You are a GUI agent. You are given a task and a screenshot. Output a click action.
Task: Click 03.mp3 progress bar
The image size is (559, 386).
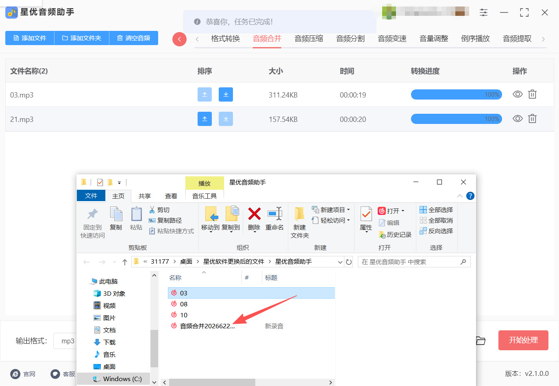point(457,95)
